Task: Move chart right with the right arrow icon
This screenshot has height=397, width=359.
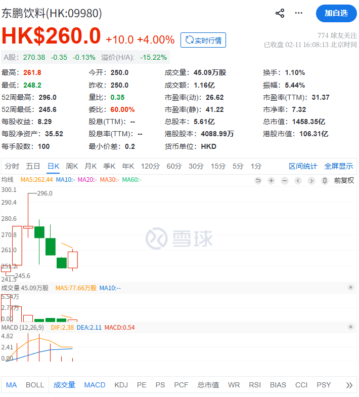Action: coord(311,180)
